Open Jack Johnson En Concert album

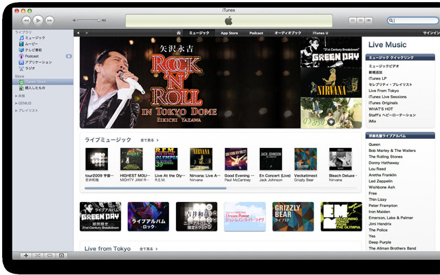click(x=271, y=159)
